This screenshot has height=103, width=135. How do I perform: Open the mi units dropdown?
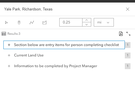point(104,22)
